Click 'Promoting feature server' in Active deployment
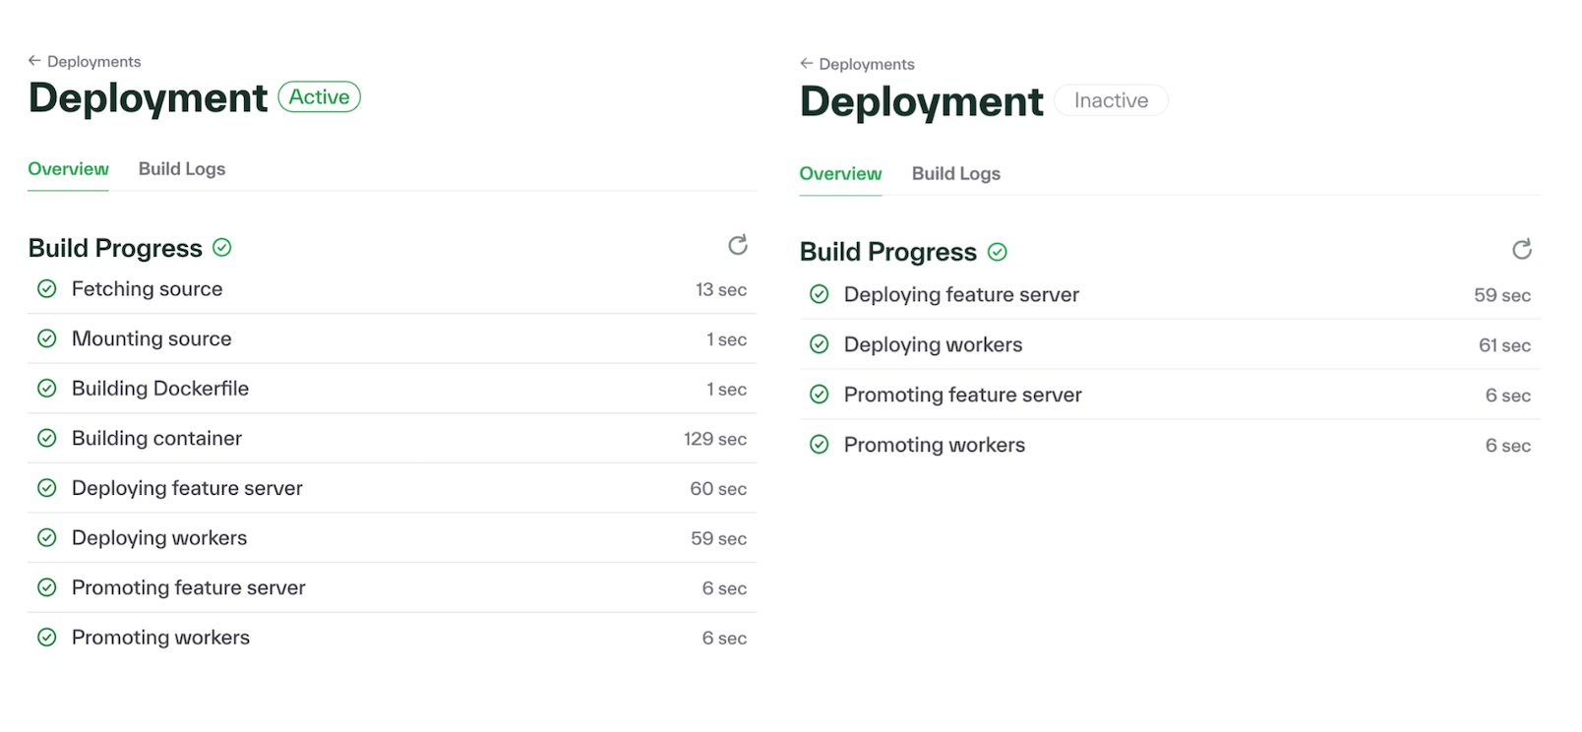 (189, 587)
